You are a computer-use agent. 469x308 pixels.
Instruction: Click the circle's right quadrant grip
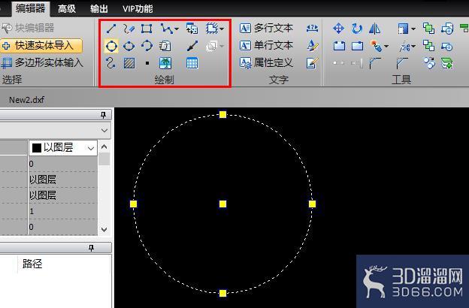click(312, 204)
